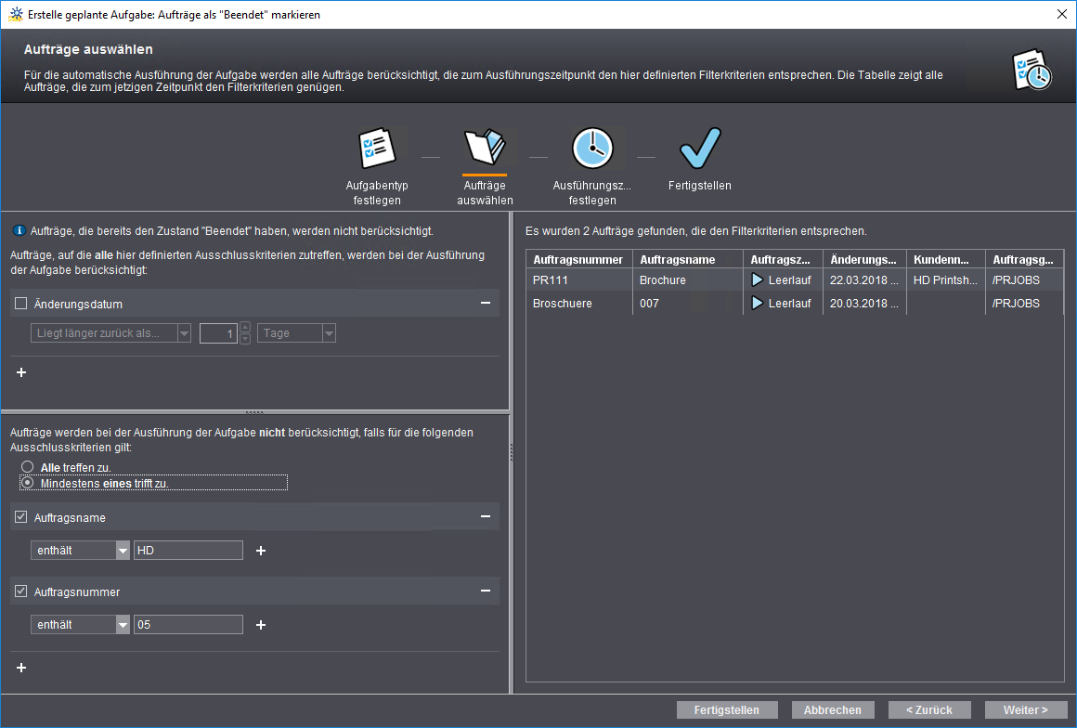Image resolution: width=1077 pixels, height=728 pixels.
Task: Click the blue info icon beside Beendet note
Action: click(x=19, y=231)
